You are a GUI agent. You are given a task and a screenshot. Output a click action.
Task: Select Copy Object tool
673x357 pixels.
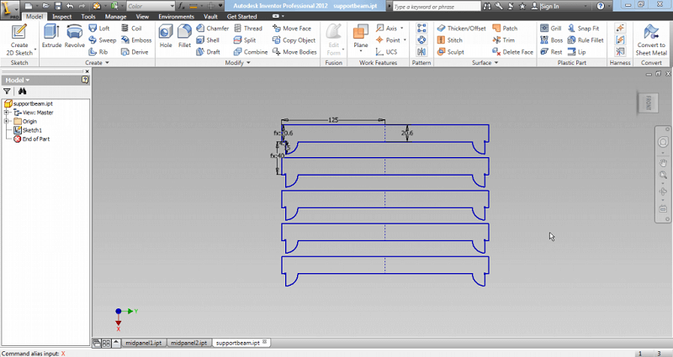(294, 40)
